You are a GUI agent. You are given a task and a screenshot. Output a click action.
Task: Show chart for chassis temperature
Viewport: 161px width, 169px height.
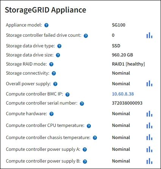coord(149,137)
